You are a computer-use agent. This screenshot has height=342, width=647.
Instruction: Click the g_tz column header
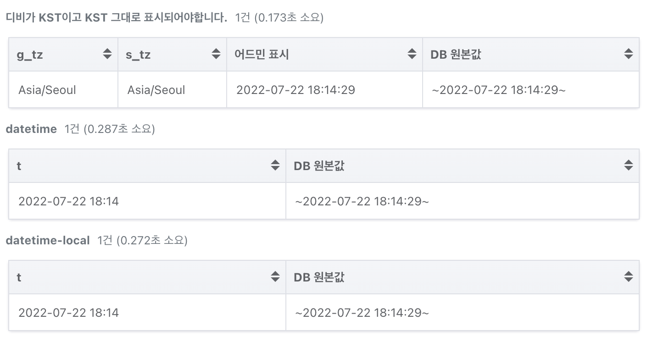[63, 55]
